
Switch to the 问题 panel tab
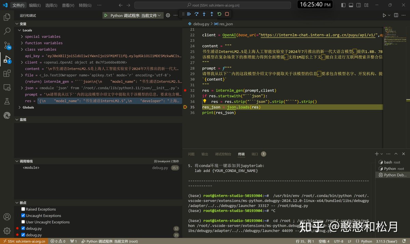tap(191, 154)
